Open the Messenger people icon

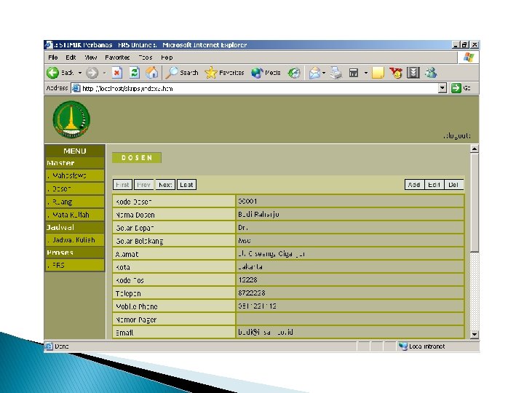(431, 73)
